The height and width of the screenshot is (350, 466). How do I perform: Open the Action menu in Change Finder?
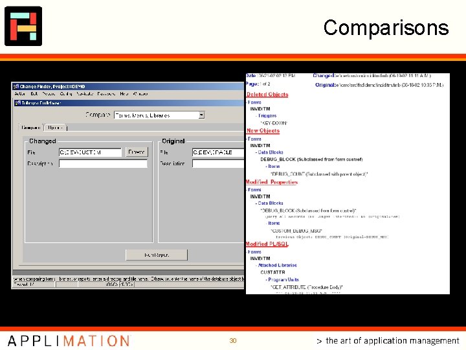[x=20, y=94]
